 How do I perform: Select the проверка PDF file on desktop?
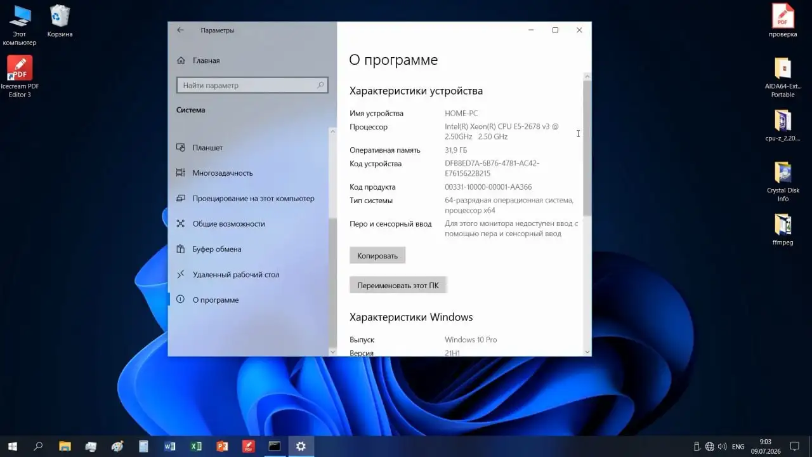coord(783,21)
